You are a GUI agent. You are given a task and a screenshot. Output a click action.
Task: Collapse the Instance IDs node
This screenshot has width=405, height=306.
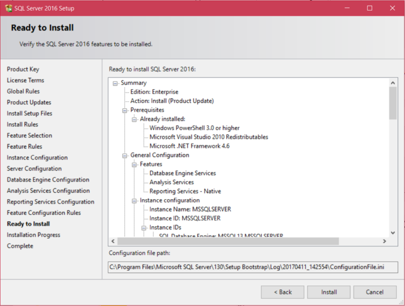(144, 228)
